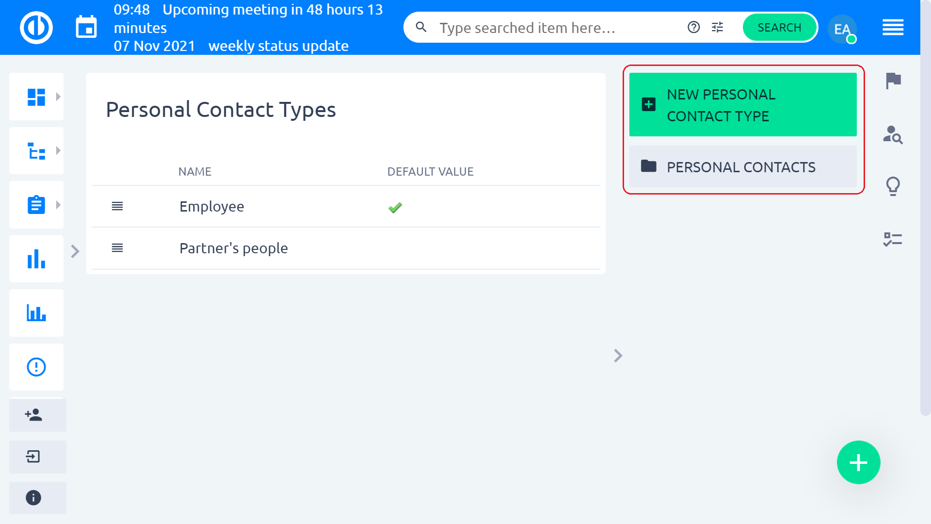Open the issues alert circle icon
The image size is (931, 524).
click(36, 367)
